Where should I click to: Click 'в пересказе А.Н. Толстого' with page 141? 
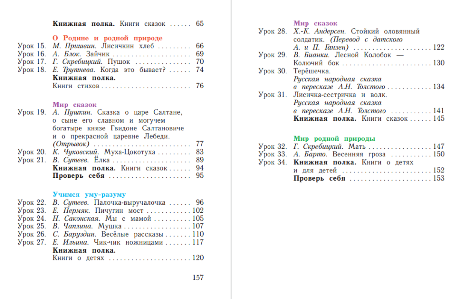point(369,111)
